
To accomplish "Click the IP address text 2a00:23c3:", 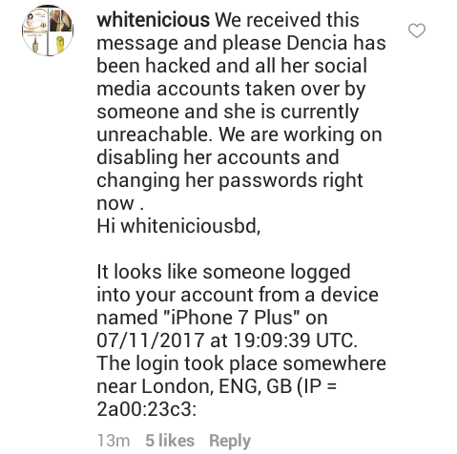I will (x=147, y=409).
